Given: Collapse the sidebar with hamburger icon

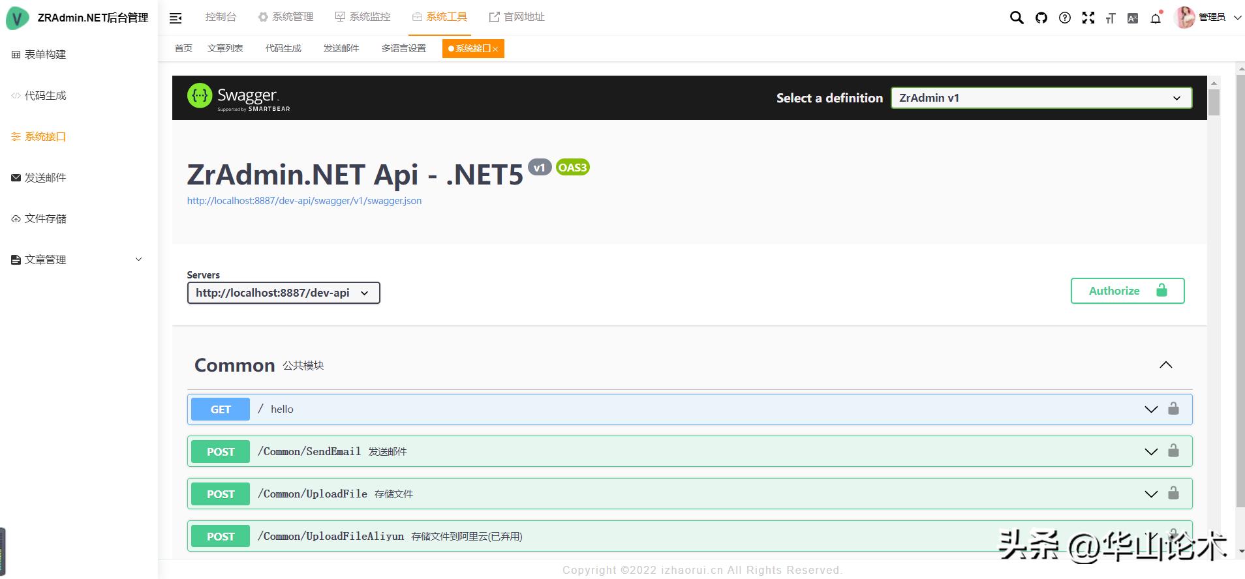Looking at the screenshot, I should coord(176,18).
